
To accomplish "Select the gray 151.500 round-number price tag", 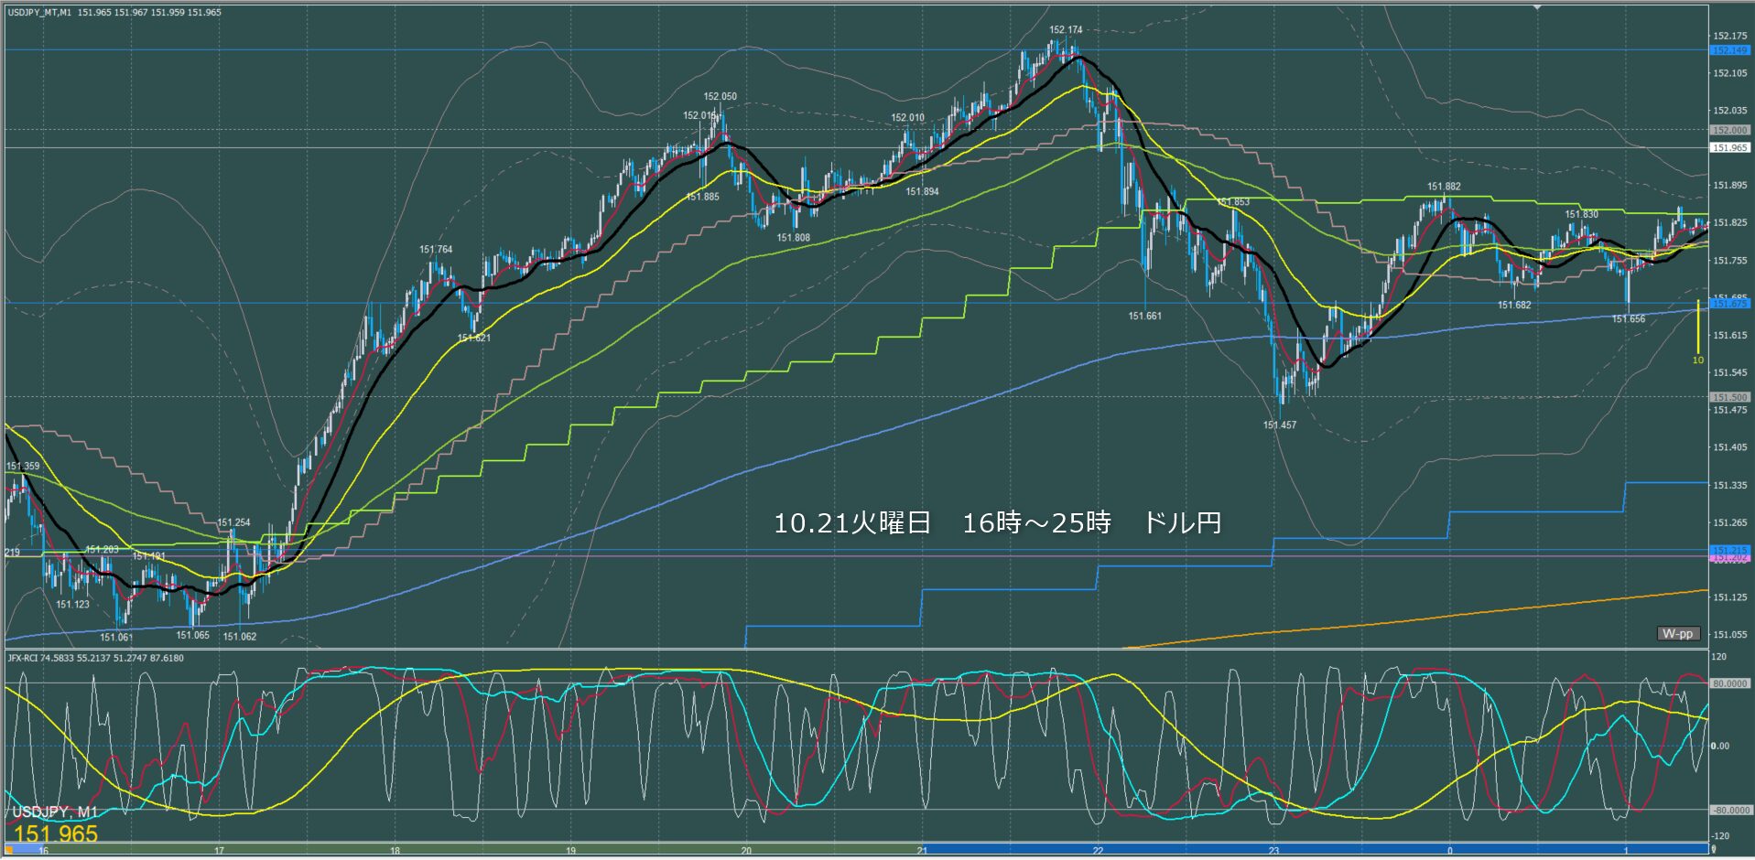I will pos(1729,397).
